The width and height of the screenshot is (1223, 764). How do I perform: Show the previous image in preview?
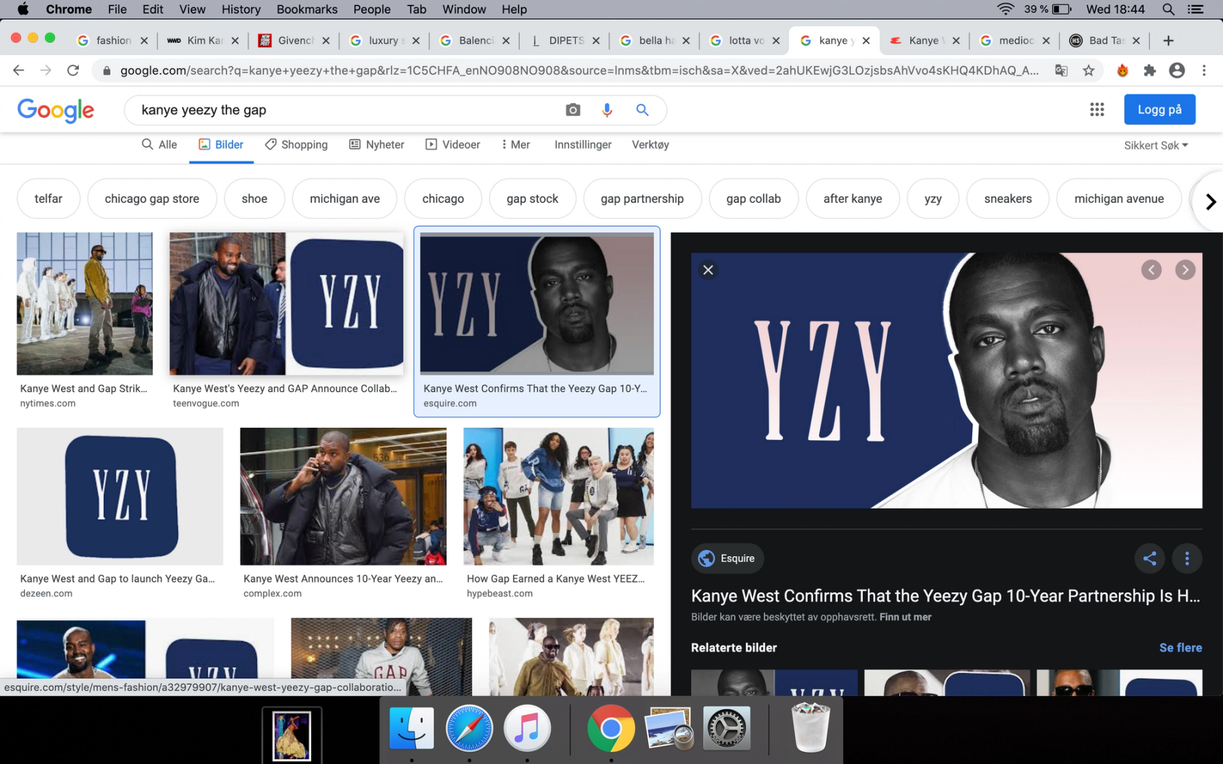click(x=1151, y=270)
